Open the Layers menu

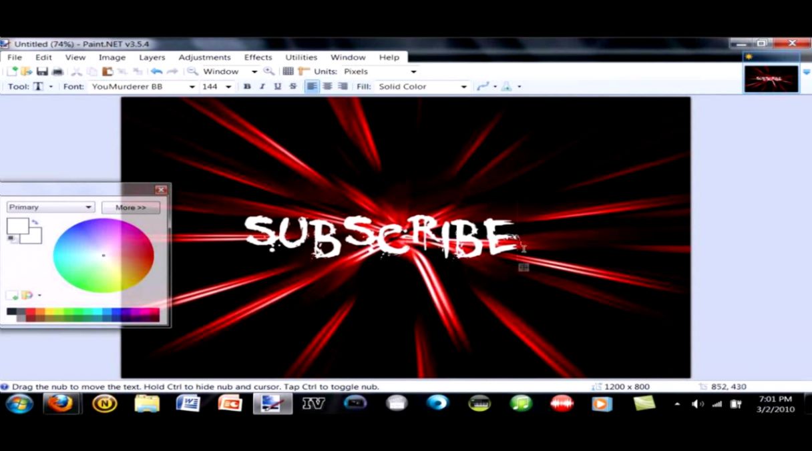click(x=152, y=57)
